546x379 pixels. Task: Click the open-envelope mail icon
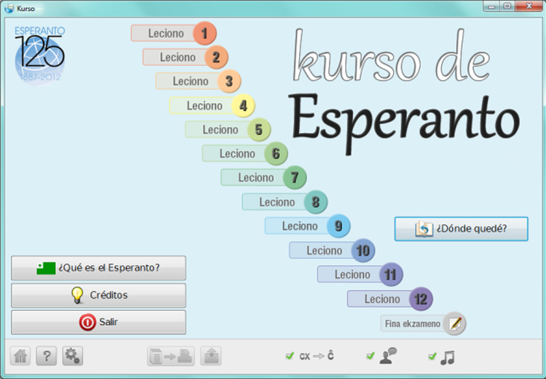pyautogui.click(x=211, y=356)
